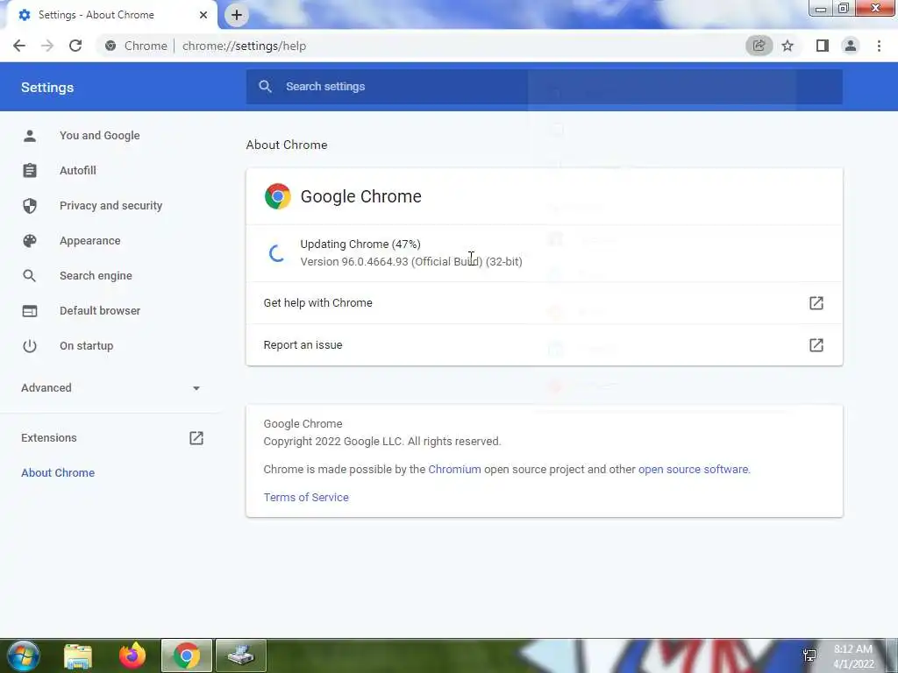Image resolution: width=898 pixels, height=673 pixels.
Task: Click the palette icon beside Appearance
Action: 30,240
